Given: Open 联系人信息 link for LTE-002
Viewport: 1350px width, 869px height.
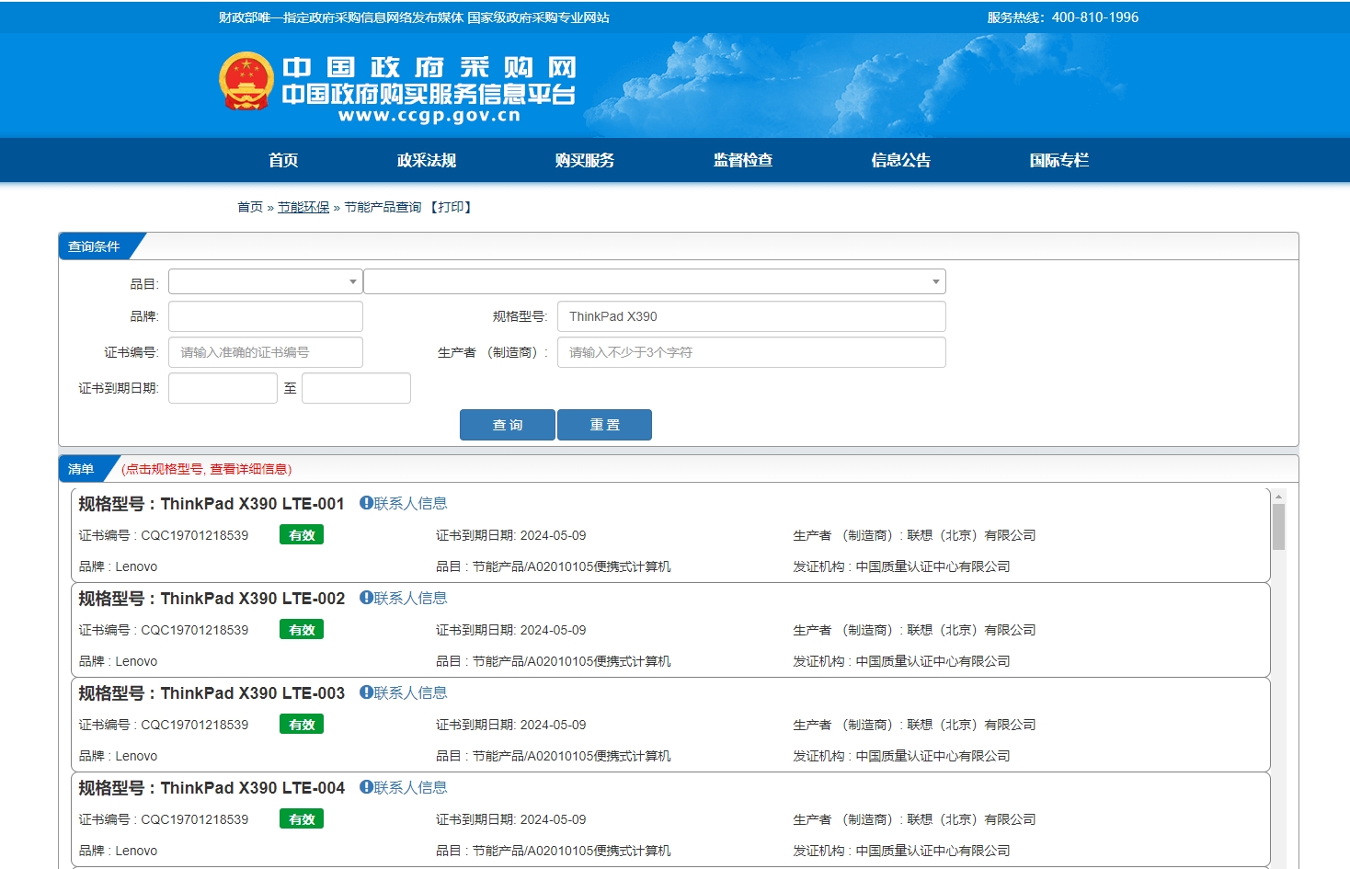Looking at the screenshot, I should pos(410,598).
